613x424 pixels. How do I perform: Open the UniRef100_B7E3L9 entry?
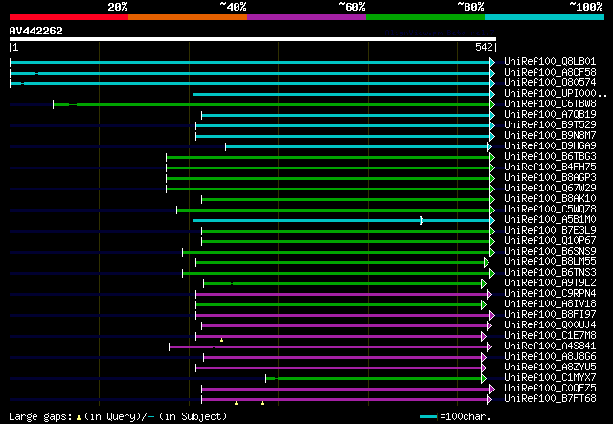tap(550, 231)
